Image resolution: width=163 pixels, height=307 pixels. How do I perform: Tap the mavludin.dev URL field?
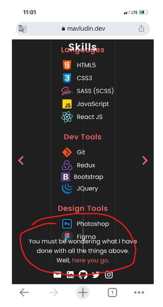[x=83, y=29]
